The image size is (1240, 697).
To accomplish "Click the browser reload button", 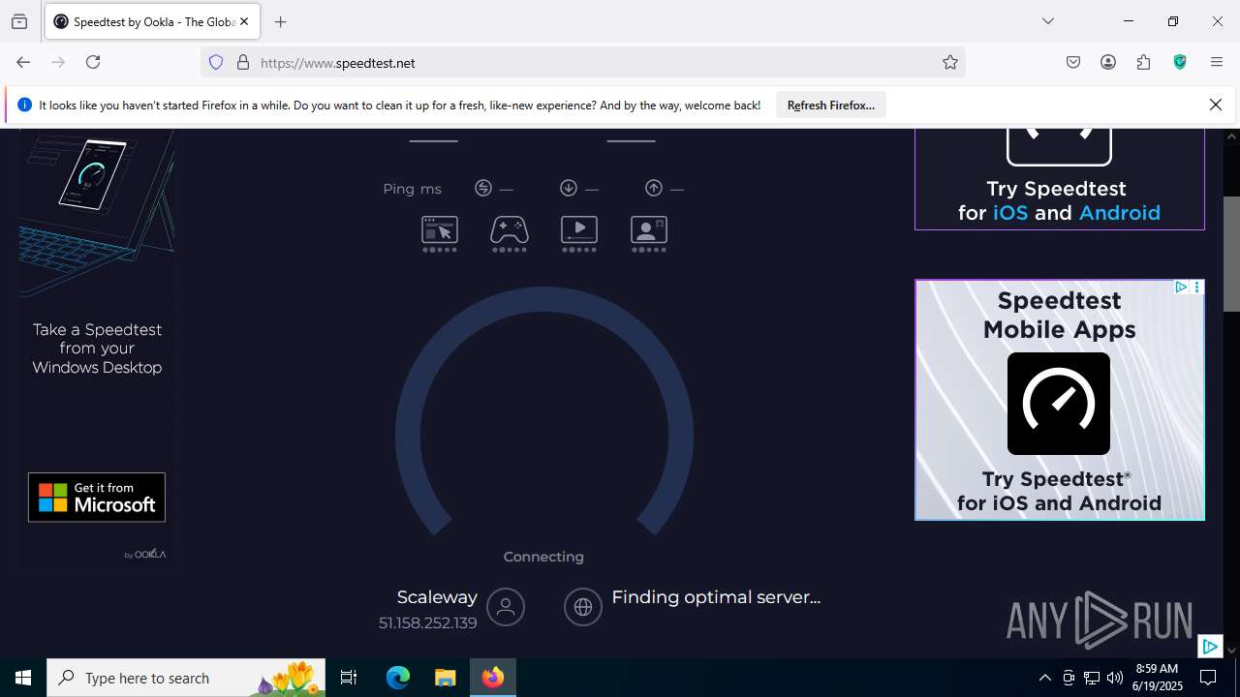I will [x=93, y=62].
